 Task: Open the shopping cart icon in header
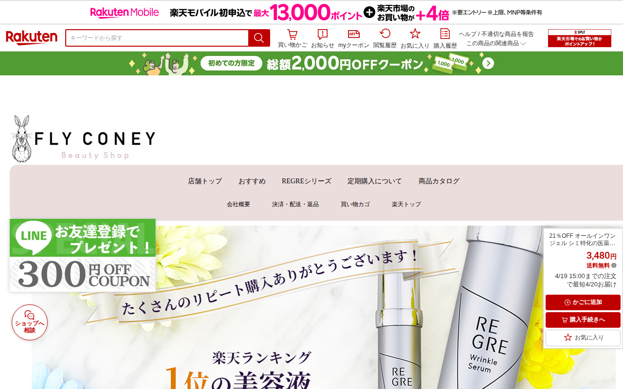pyautogui.click(x=292, y=38)
